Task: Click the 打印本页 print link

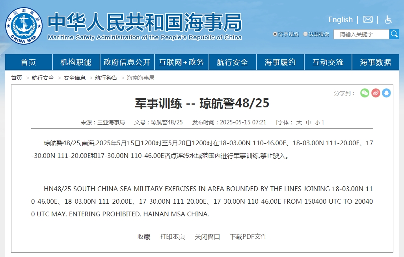Action: (x=172, y=236)
